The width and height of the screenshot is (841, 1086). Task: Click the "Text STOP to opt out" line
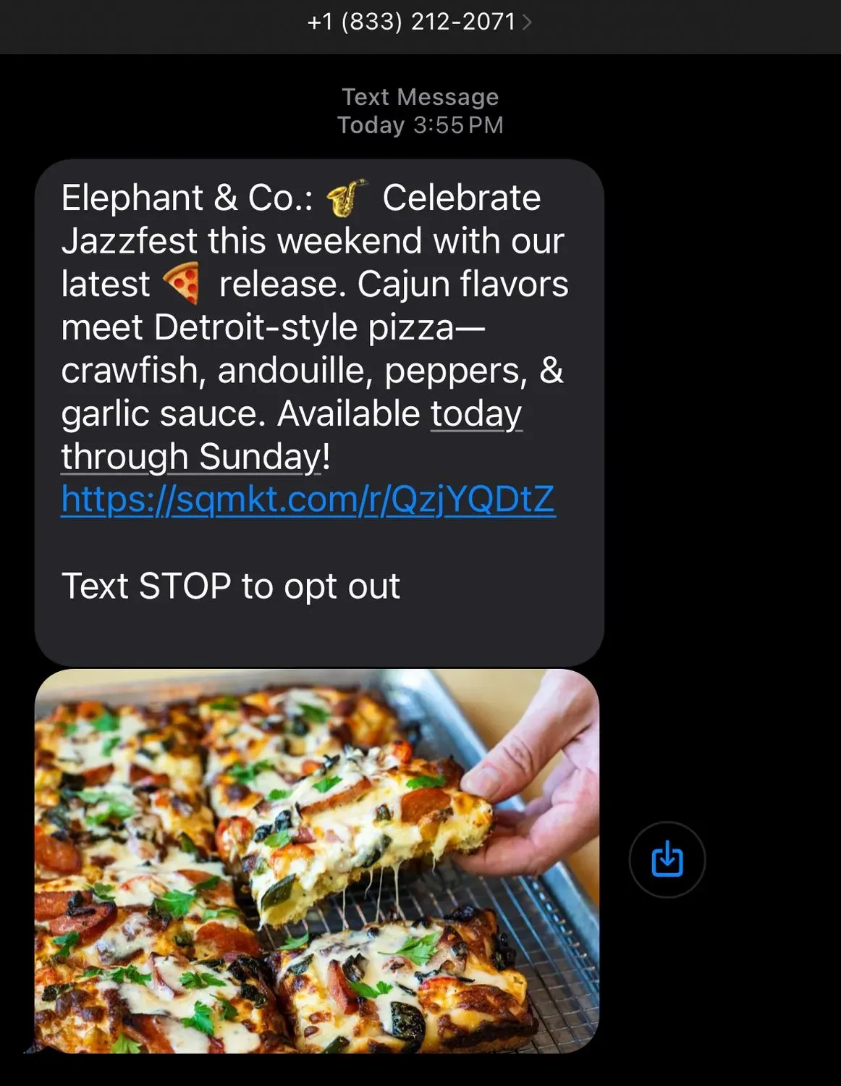click(x=230, y=586)
